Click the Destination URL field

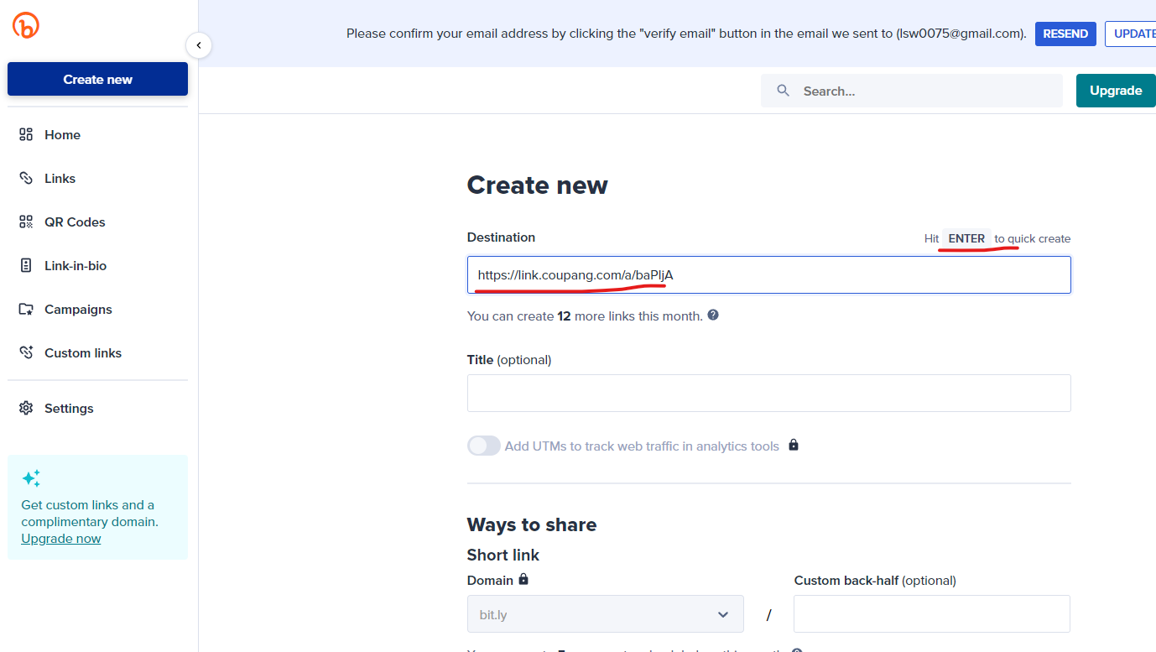pyautogui.click(x=768, y=274)
